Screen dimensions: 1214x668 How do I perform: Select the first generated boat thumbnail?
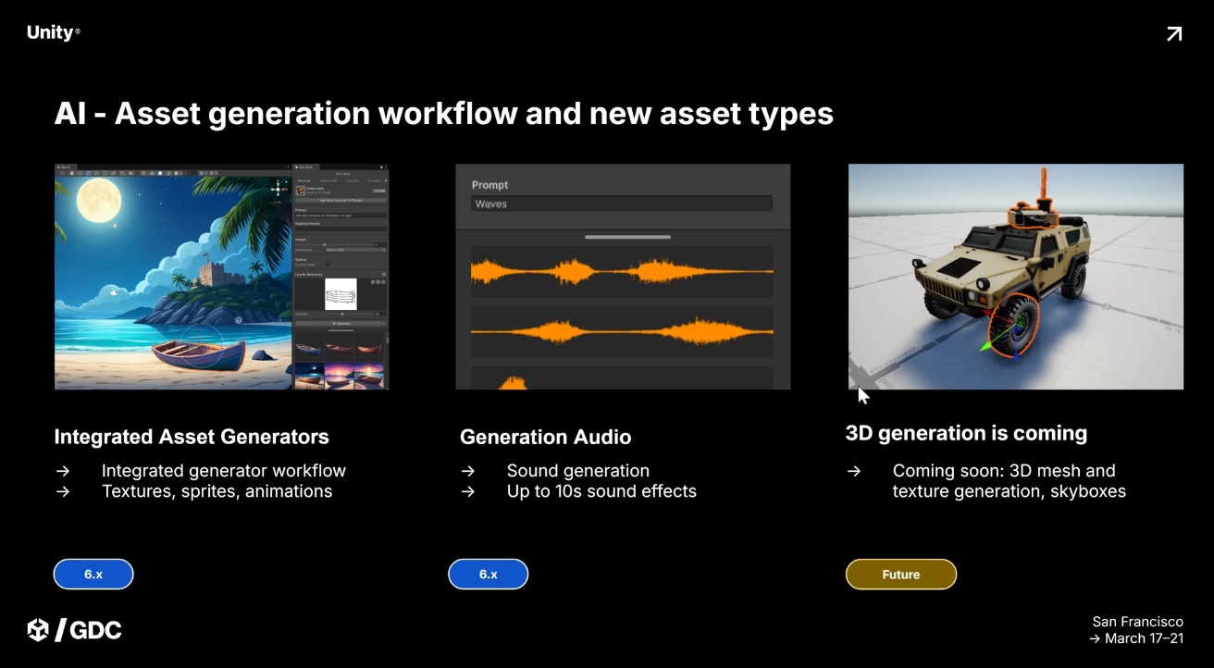308,349
